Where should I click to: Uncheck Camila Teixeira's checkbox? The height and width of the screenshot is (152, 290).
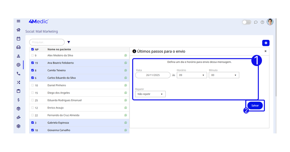pyautogui.click(x=33, y=70)
